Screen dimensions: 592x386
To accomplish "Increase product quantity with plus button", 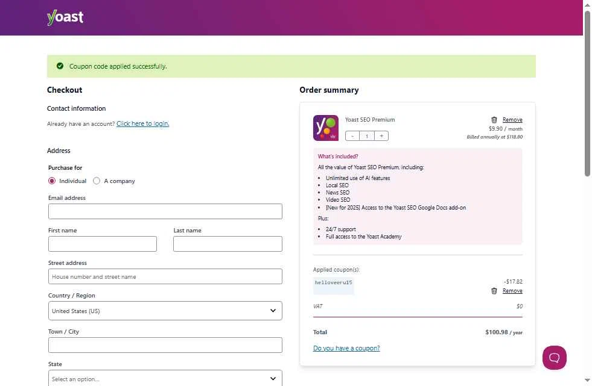I will click(381, 136).
